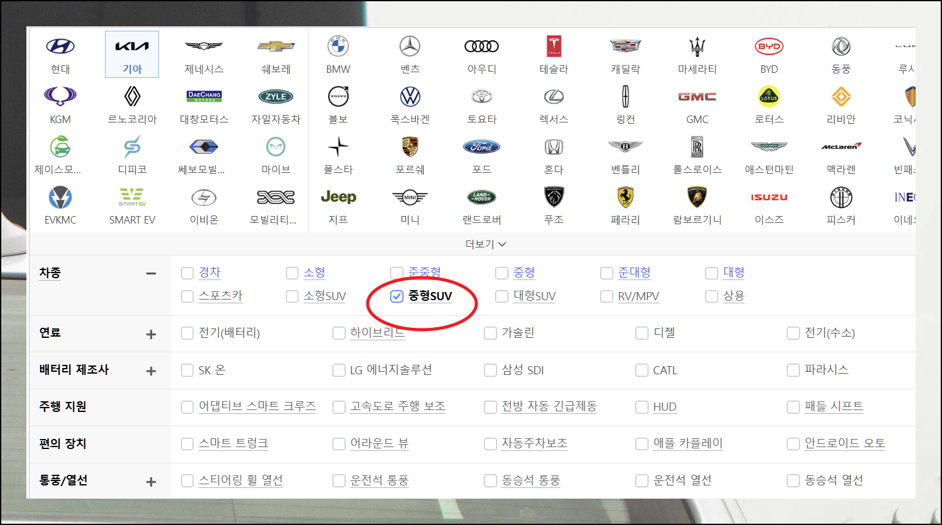The width and height of the screenshot is (942, 525).
Task: Enable the 소형SUV checkbox
Action: 292,296
